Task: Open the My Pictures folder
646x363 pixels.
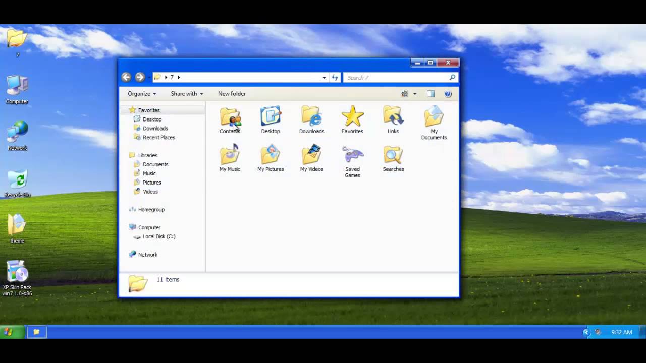Action: click(271, 158)
